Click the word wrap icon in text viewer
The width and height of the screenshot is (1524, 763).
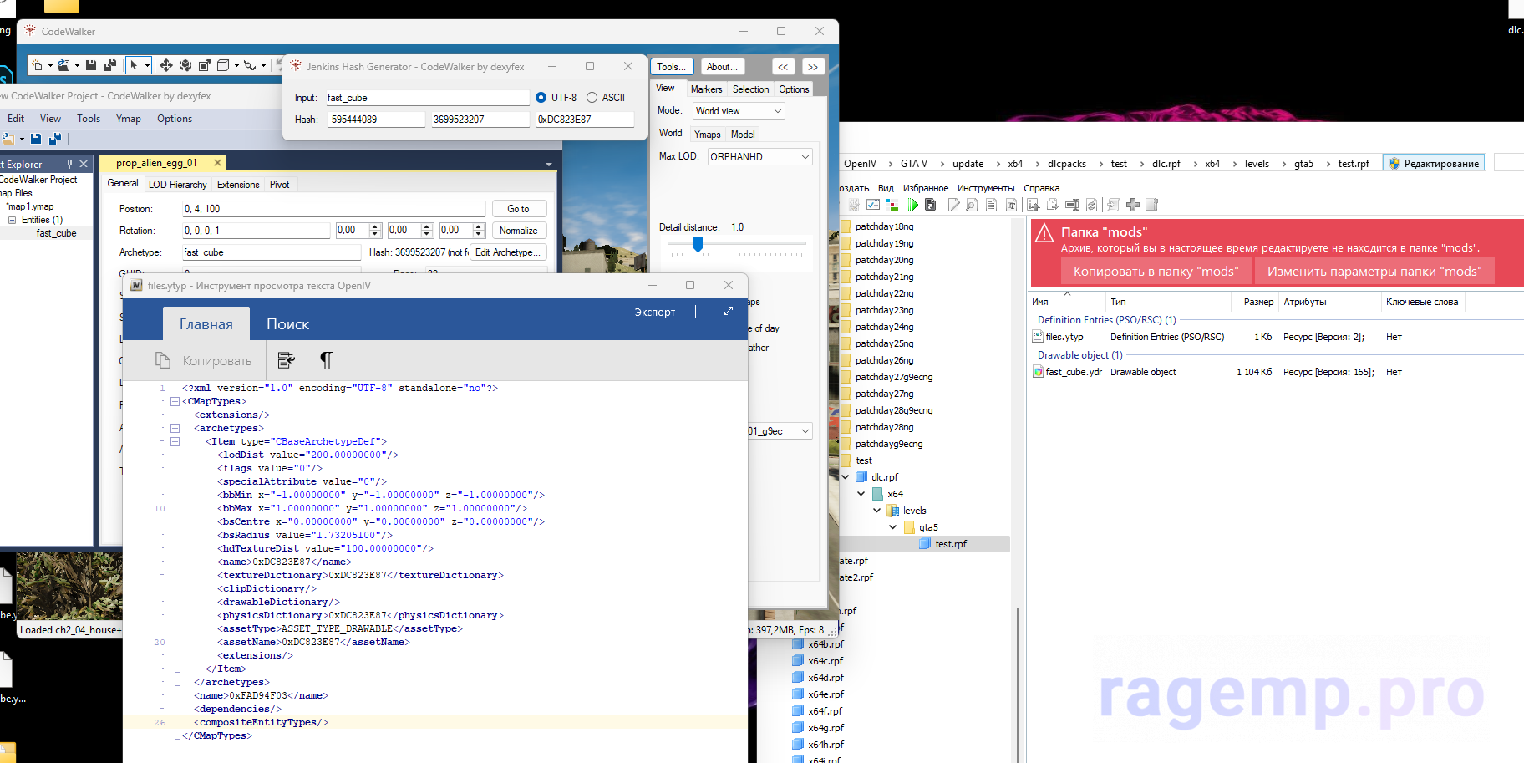pos(286,360)
